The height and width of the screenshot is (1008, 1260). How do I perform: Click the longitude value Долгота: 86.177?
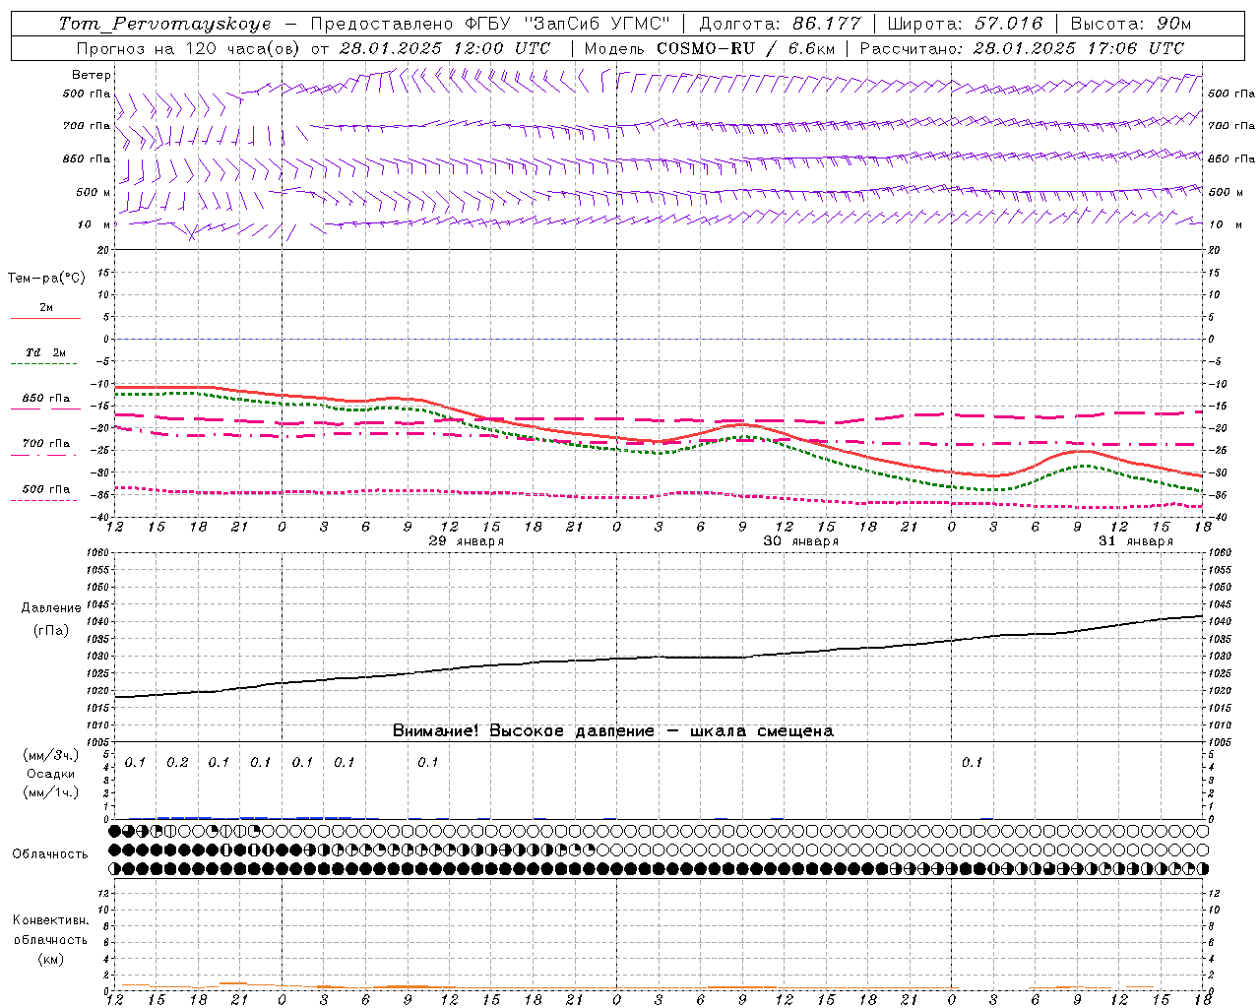point(780,24)
